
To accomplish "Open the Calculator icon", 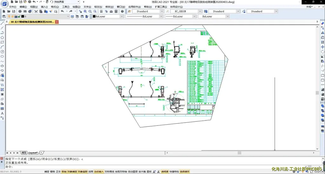I will (x=116, y=11).
